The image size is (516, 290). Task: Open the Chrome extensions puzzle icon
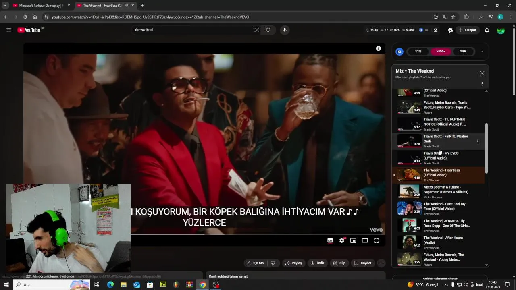tap(467, 17)
